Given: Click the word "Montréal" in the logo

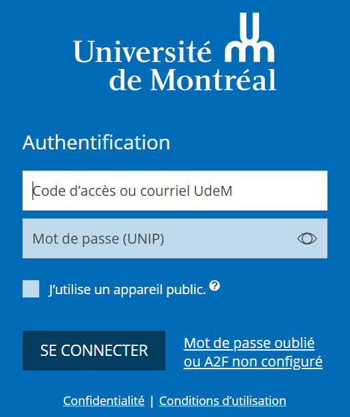Looking at the screenshot, I should 213,80.
